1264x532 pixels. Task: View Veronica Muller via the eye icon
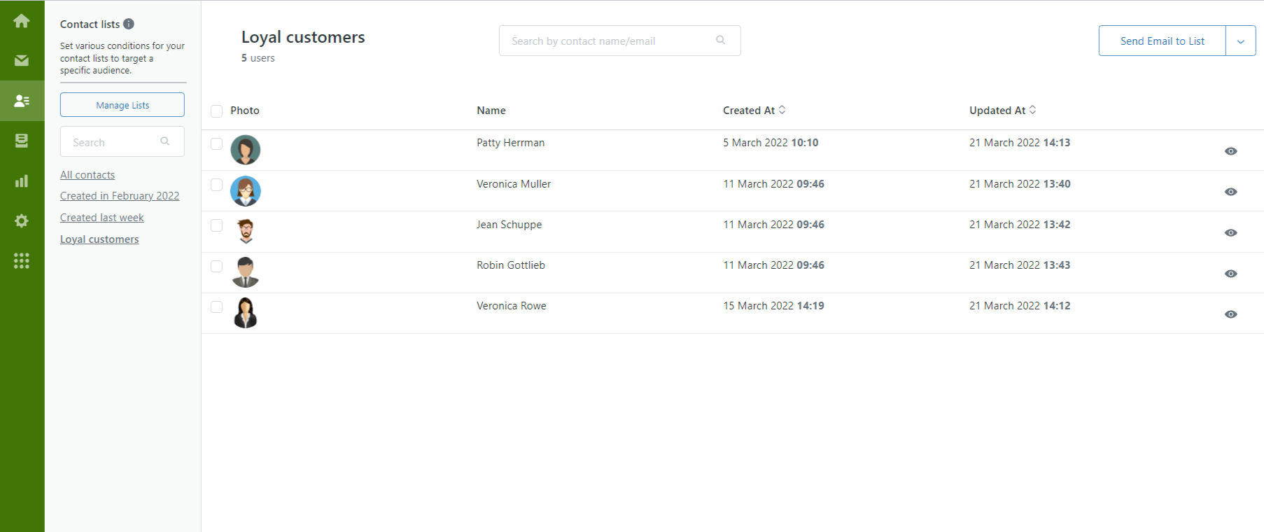point(1231,192)
